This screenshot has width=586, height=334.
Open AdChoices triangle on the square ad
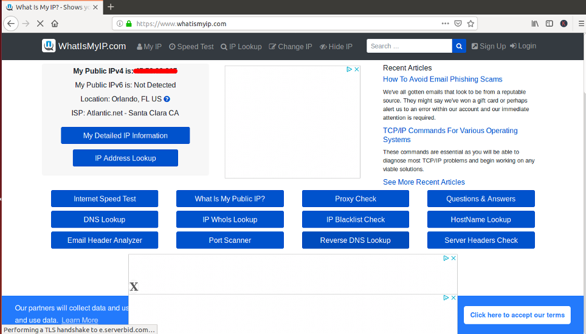(x=349, y=69)
